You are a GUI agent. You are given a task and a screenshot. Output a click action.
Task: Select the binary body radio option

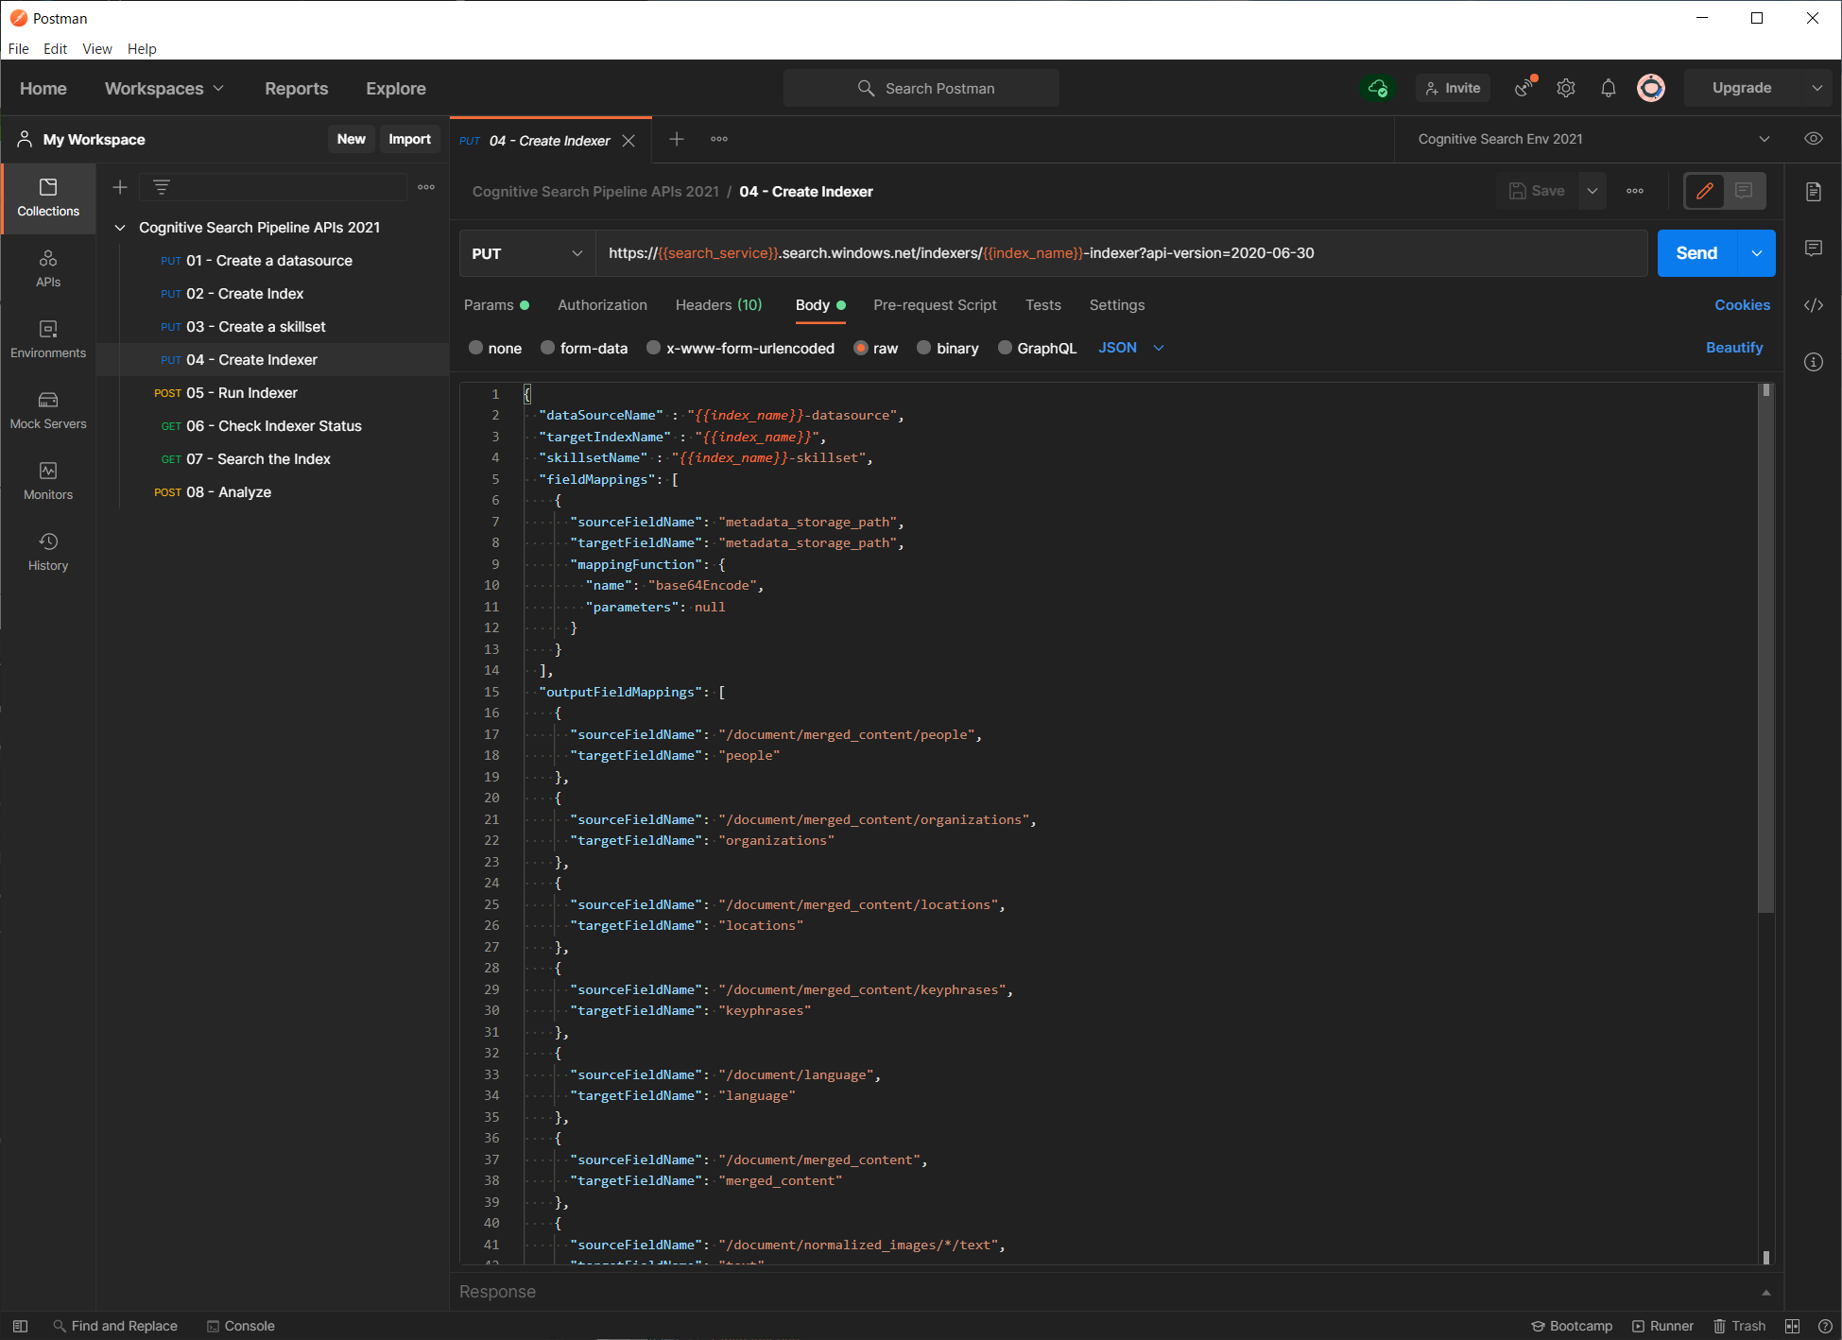point(924,348)
